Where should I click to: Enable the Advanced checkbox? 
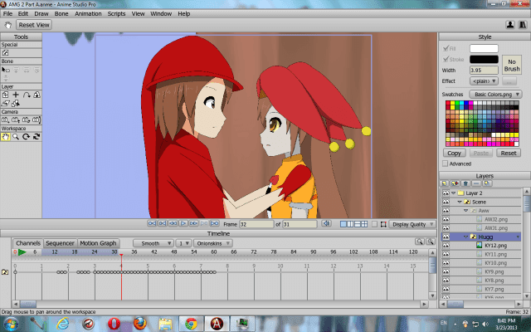[x=446, y=164]
